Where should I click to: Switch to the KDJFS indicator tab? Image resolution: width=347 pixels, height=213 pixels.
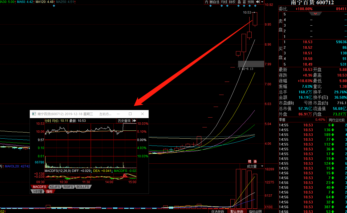[55, 187]
